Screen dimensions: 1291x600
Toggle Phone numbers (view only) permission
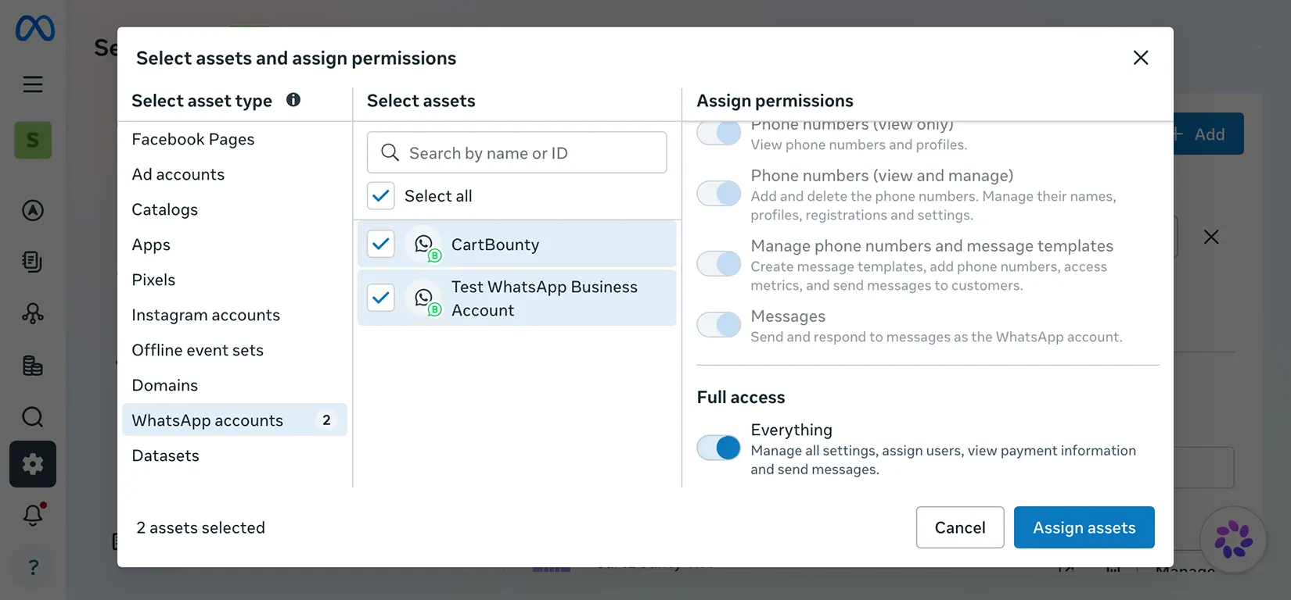point(719,132)
